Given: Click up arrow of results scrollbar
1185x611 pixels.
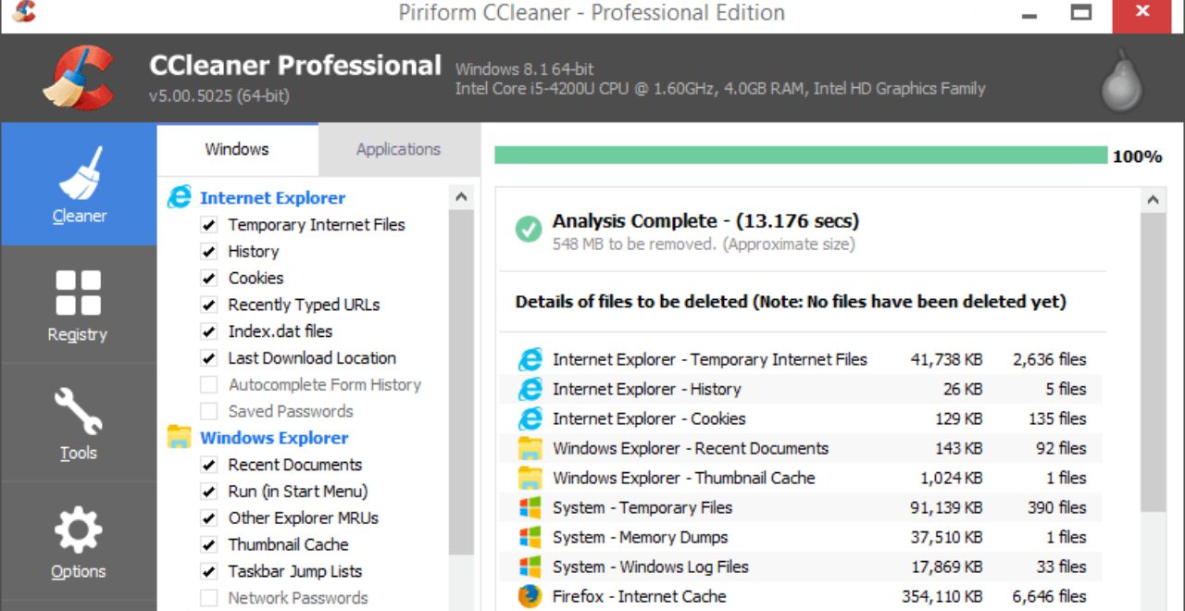Looking at the screenshot, I should tap(1153, 199).
